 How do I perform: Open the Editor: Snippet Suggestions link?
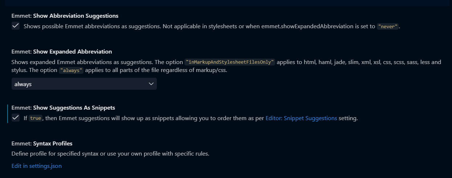tap(301, 118)
